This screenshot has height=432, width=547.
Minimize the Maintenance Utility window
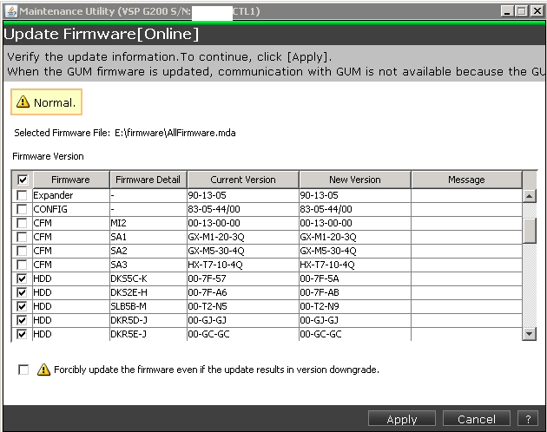[507, 11]
